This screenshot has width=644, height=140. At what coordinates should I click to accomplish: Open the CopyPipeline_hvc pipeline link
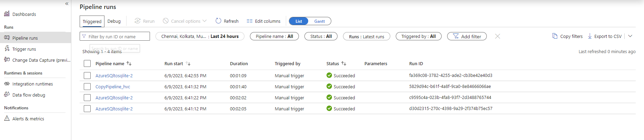pyautogui.click(x=113, y=87)
